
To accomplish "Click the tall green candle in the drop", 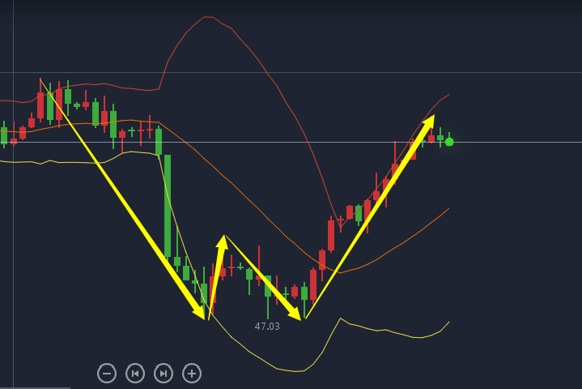I will point(168,207).
